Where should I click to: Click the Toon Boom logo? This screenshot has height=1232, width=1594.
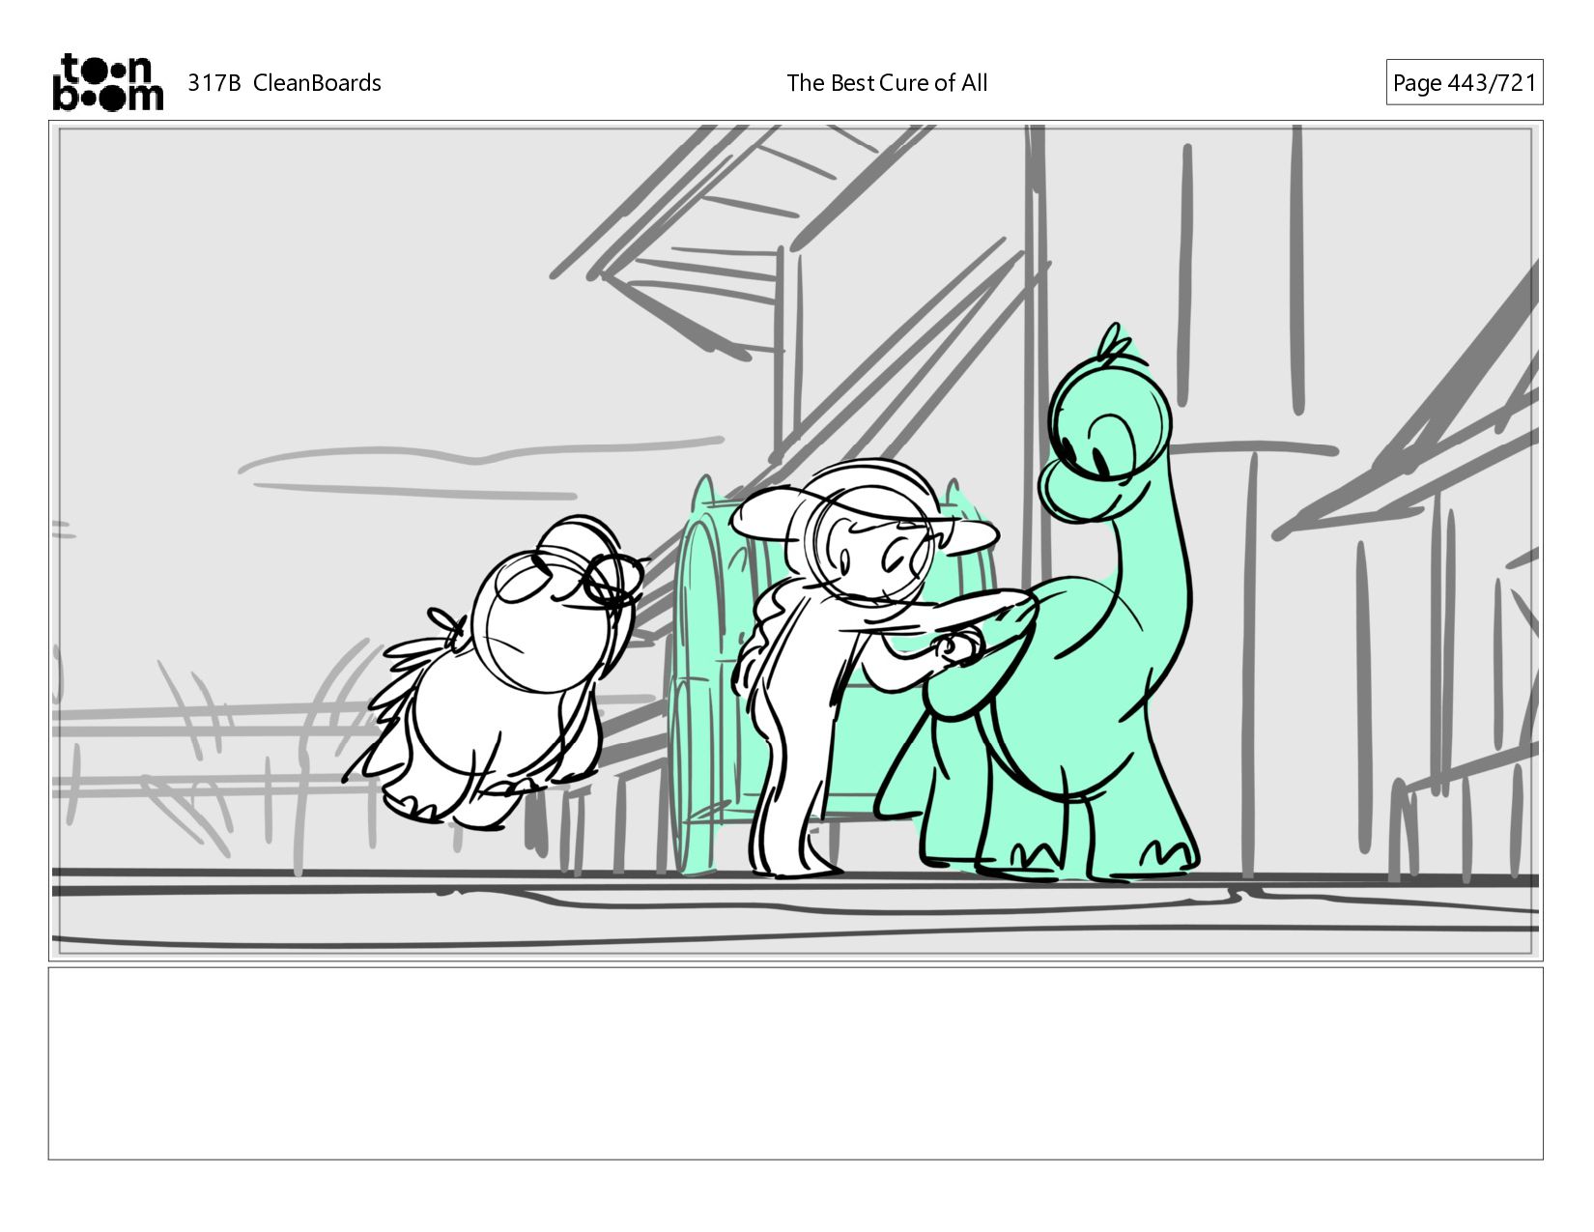click(x=107, y=82)
